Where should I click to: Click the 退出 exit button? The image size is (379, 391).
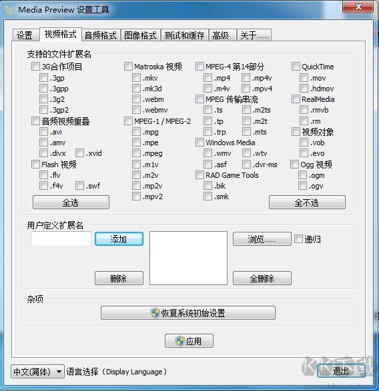click(x=341, y=371)
